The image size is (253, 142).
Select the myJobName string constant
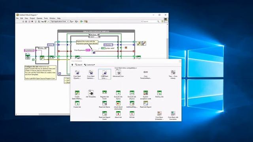[29, 50]
